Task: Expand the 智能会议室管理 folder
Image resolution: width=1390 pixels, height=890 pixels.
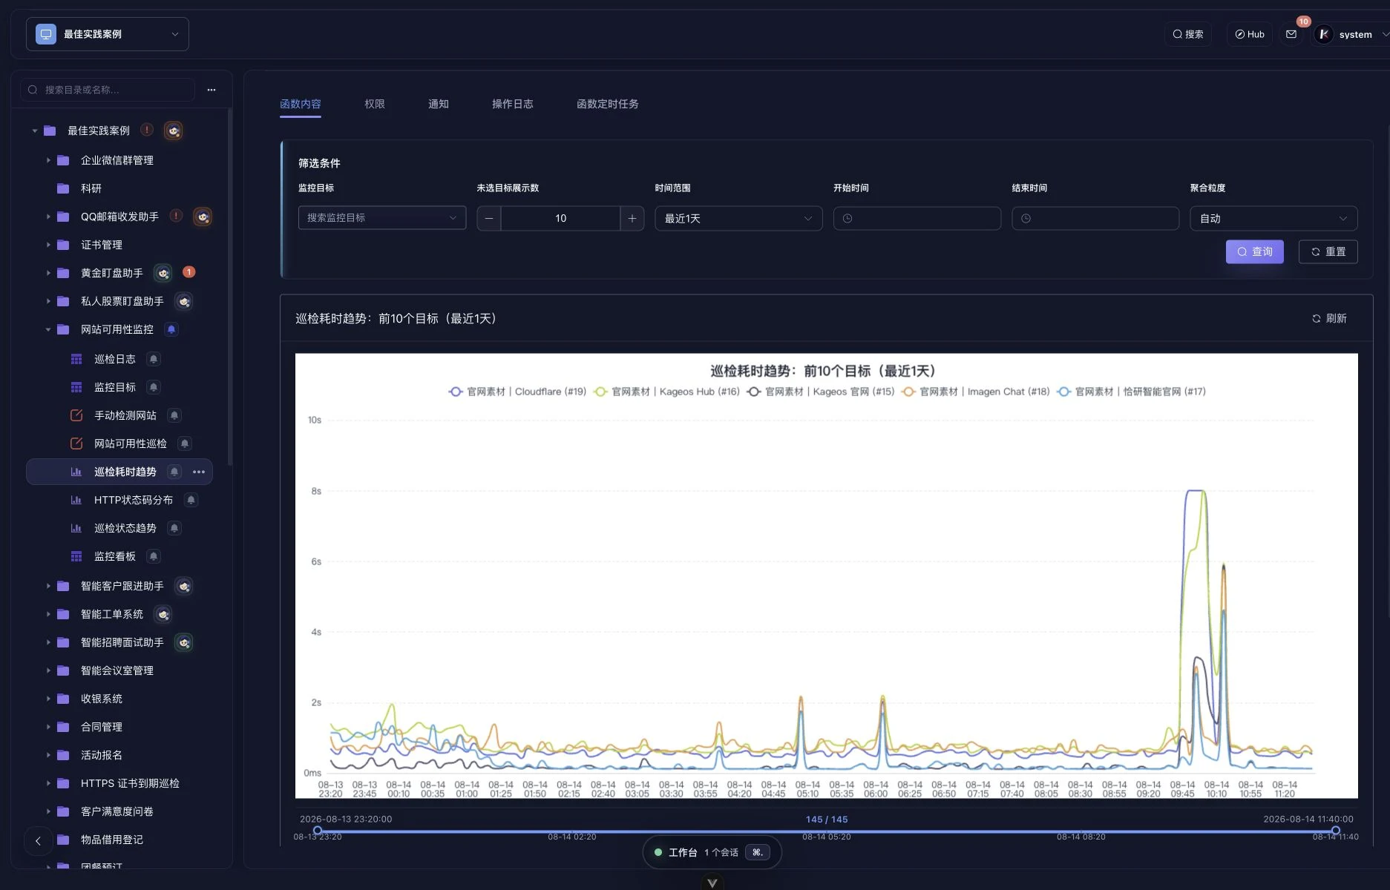Action: (48, 670)
